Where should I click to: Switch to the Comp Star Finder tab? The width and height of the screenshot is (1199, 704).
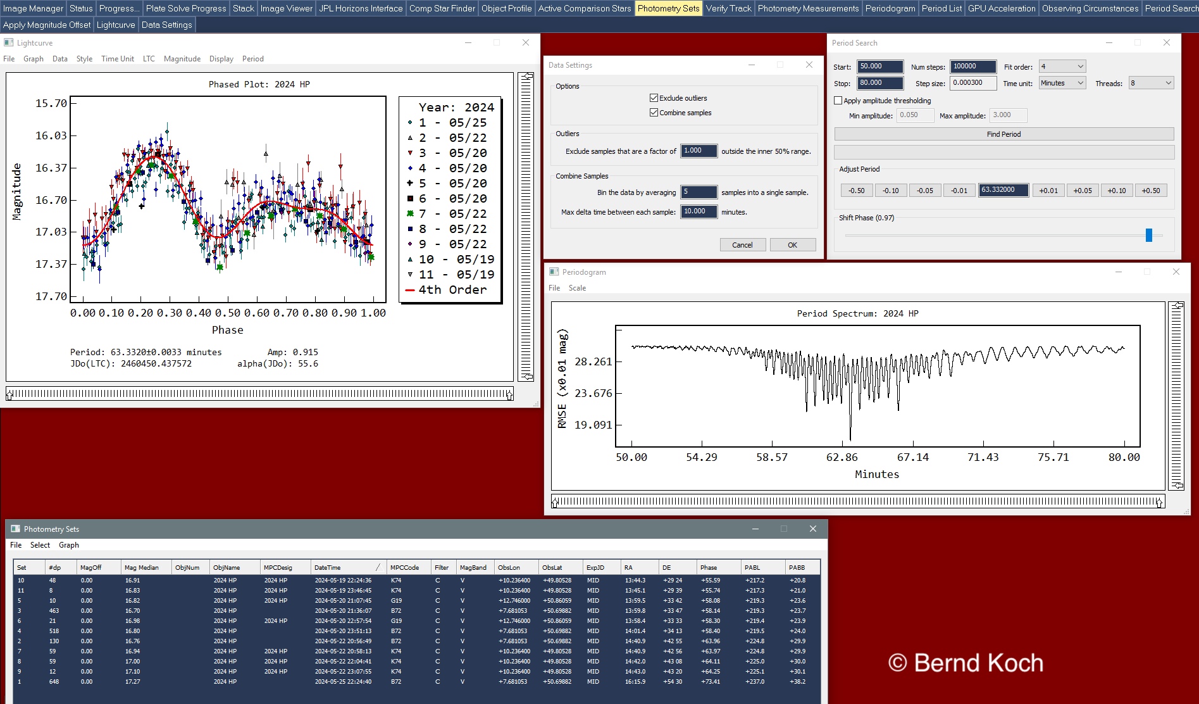pyautogui.click(x=442, y=8)
